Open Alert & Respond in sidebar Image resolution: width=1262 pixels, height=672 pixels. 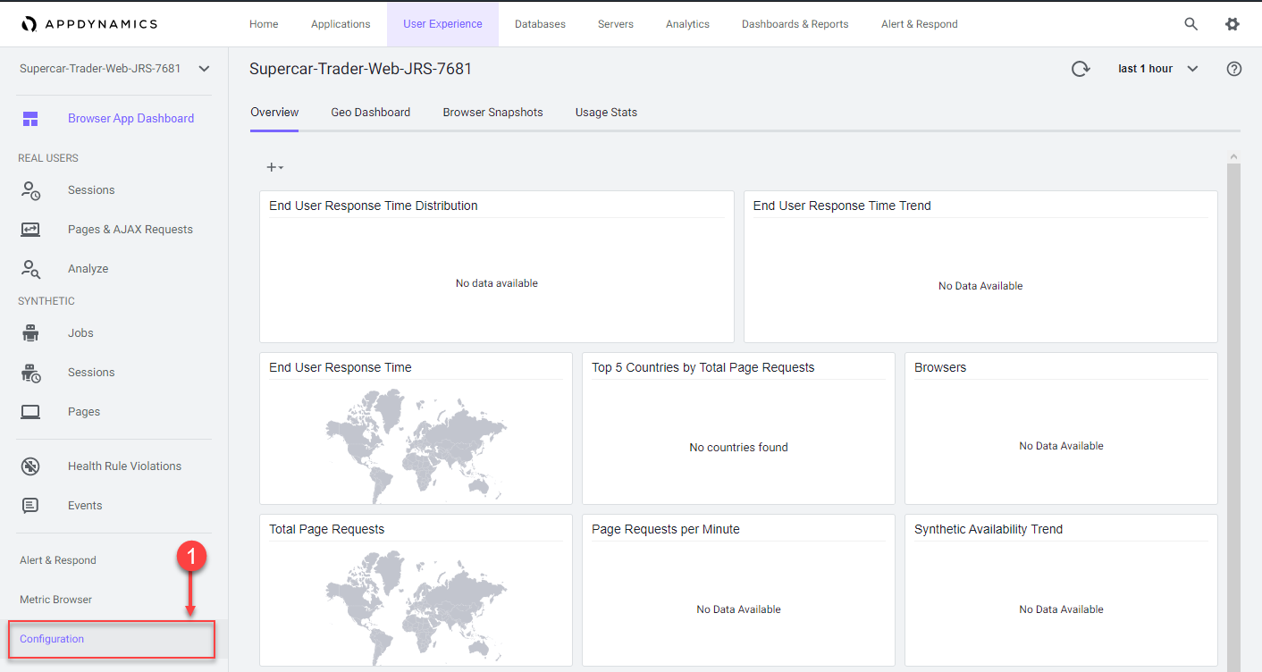pos(58,560)
